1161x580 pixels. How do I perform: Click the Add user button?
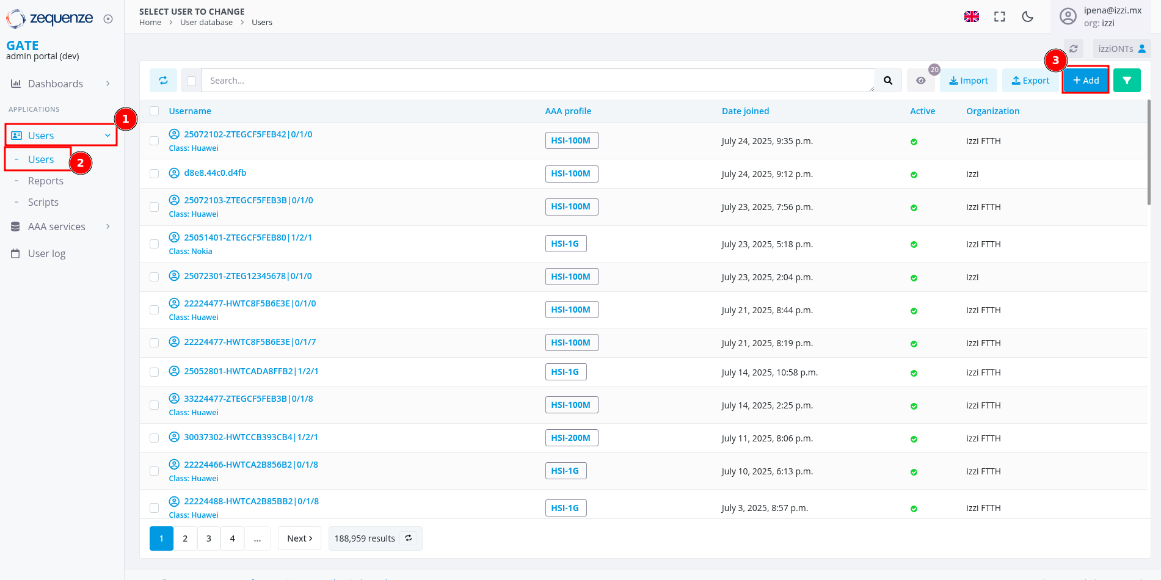pos(1085,81)
